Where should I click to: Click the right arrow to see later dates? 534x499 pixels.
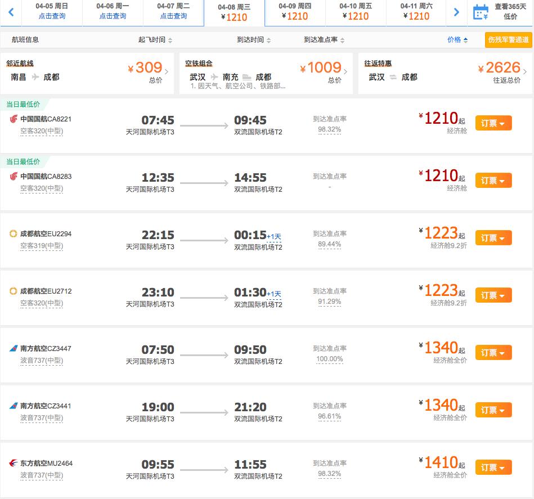coord(456,12)
